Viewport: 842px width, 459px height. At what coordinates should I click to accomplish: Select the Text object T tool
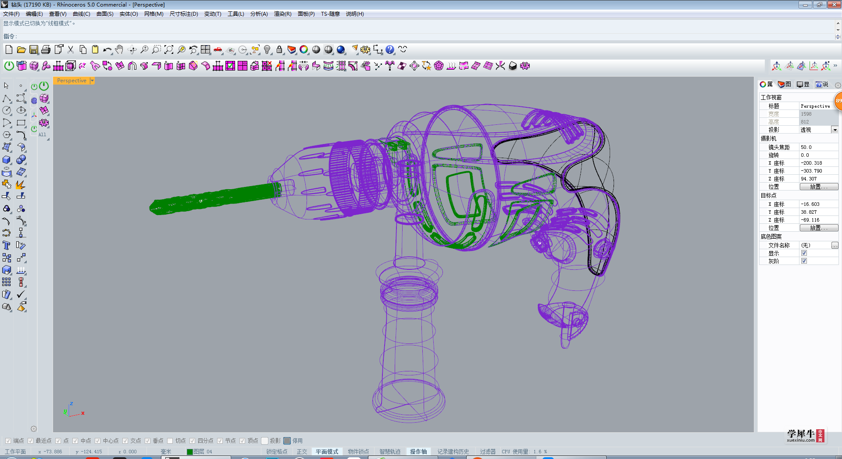tap(7, 245)
